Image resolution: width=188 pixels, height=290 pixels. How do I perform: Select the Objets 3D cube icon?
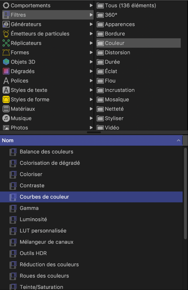tap(6, 62)
